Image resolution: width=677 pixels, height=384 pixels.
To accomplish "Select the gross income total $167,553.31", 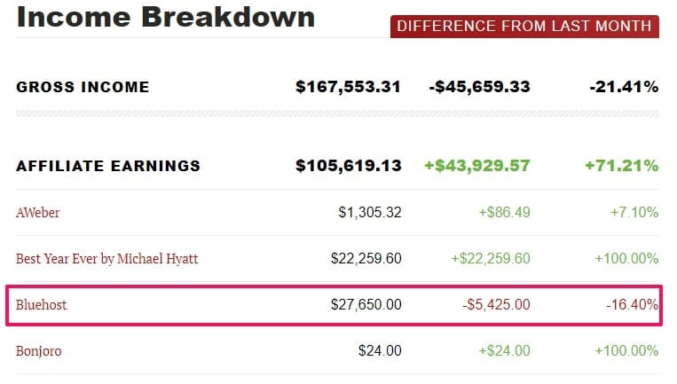I will coord(348,87).
